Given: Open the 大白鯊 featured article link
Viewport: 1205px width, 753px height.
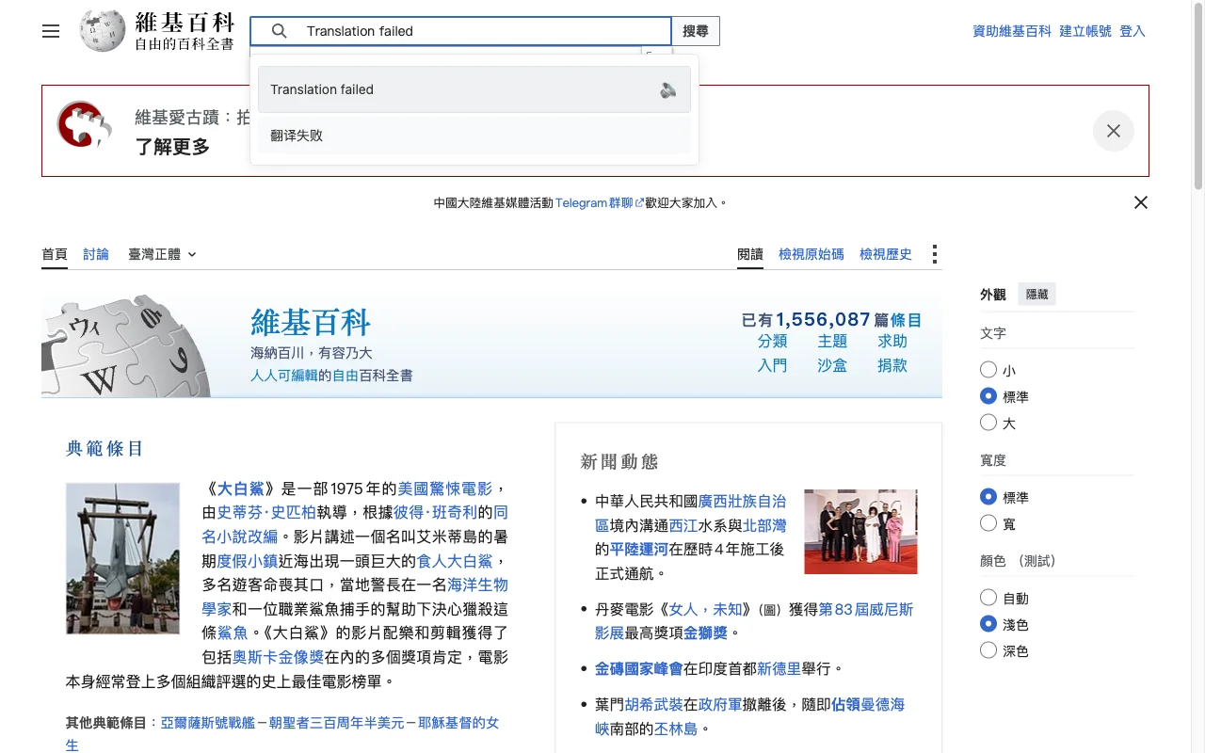Looking at the screenshot, I should pyautogui.click(x=241, y=489).
